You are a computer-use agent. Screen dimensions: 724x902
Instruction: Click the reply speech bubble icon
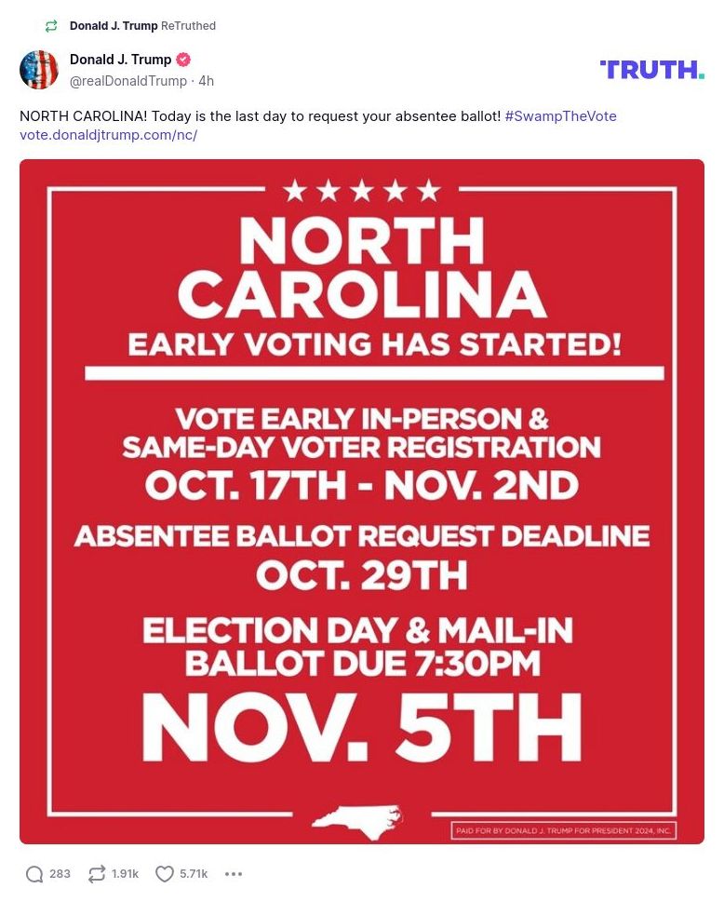(34, 874)
